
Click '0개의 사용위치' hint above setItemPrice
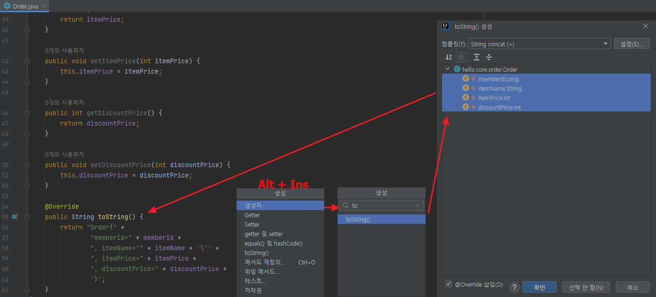[x=64, y=51]
